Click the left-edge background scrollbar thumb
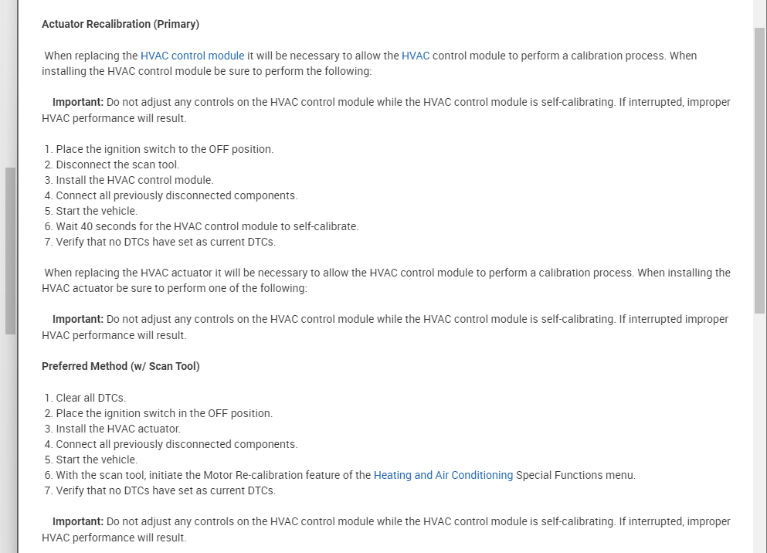Viewport: 767px width, 553px height. (10, 251)
